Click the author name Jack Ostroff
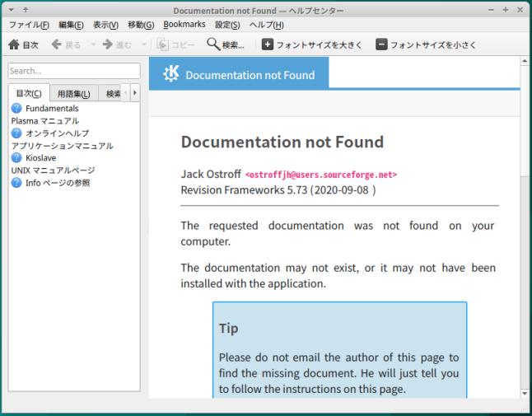532x416 pixels. tap(211, 174)
